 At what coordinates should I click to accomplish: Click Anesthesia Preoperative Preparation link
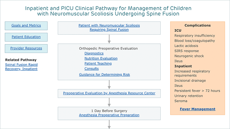tap(109, 115)
